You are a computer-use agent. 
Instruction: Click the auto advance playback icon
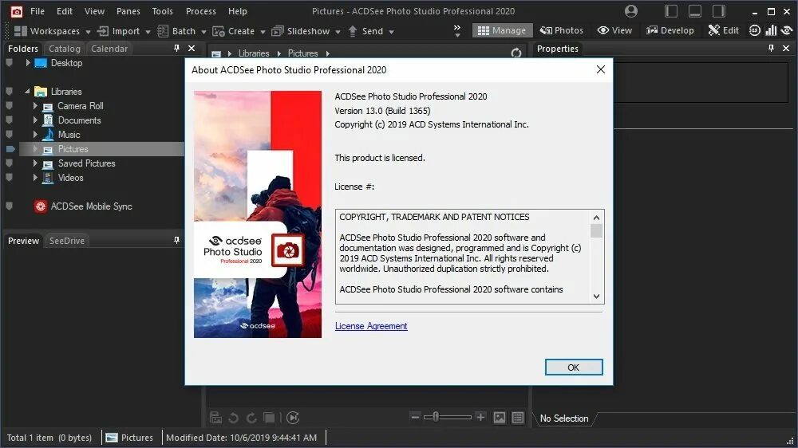tap(293, 418)
